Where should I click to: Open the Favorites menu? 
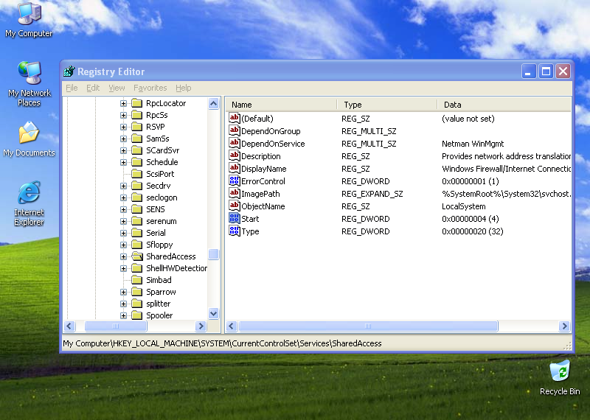coord(150,88)
